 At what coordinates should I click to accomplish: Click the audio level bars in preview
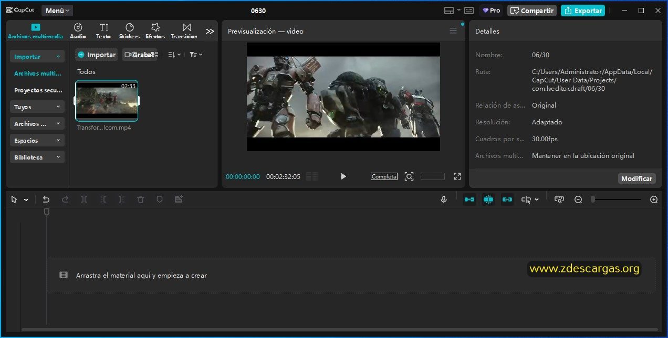click(312, 176)
